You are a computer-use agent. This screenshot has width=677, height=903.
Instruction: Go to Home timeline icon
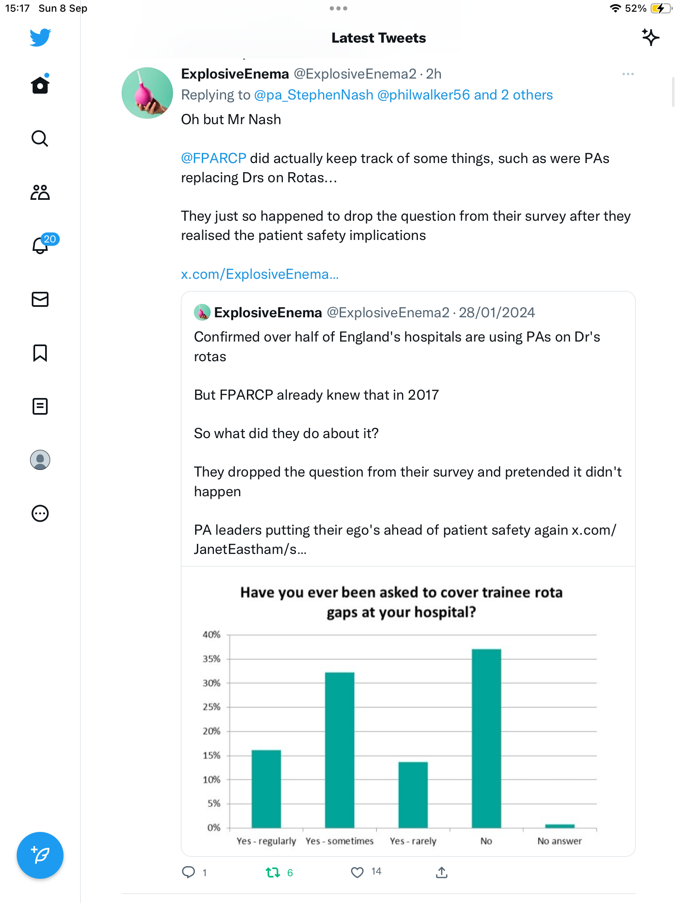click(x=40, y=84)
